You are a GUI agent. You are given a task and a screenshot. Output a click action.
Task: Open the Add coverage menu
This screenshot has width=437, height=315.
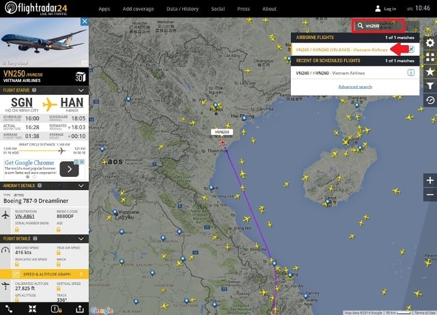pyautogui.click(x=138, y=9)
